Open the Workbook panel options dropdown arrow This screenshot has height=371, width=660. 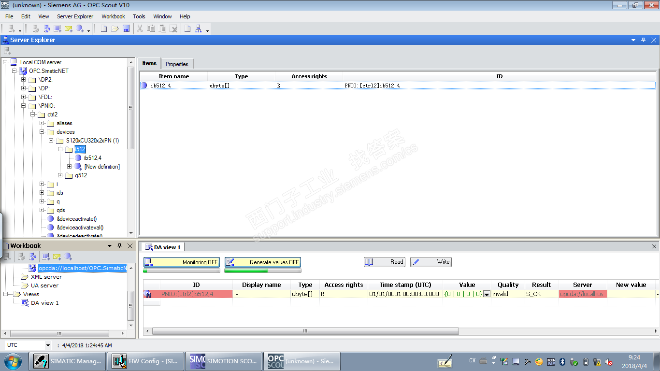(x=110, y=245)
